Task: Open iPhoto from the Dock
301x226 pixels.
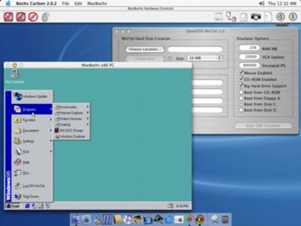Action: tap(138, 219)
